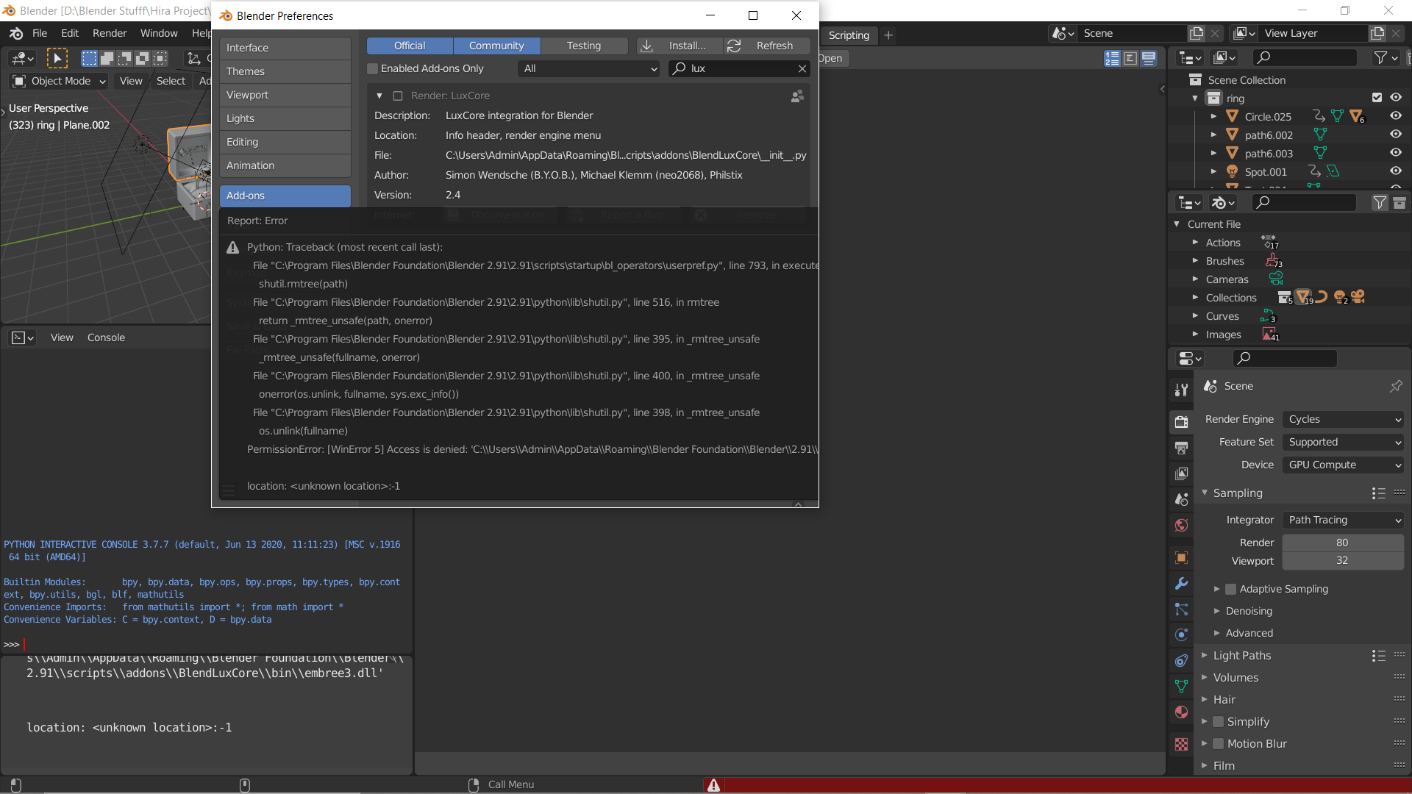Open the Console tab near the viewport

click(x=106, y=337)
